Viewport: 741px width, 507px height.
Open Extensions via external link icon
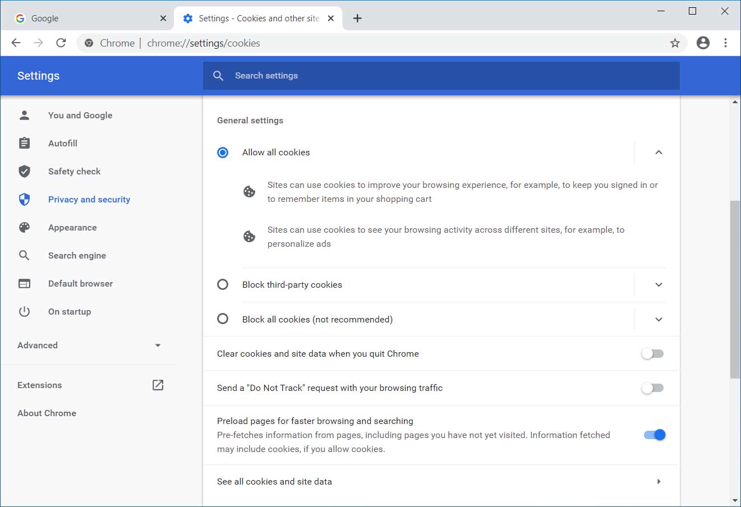(158, 385)
